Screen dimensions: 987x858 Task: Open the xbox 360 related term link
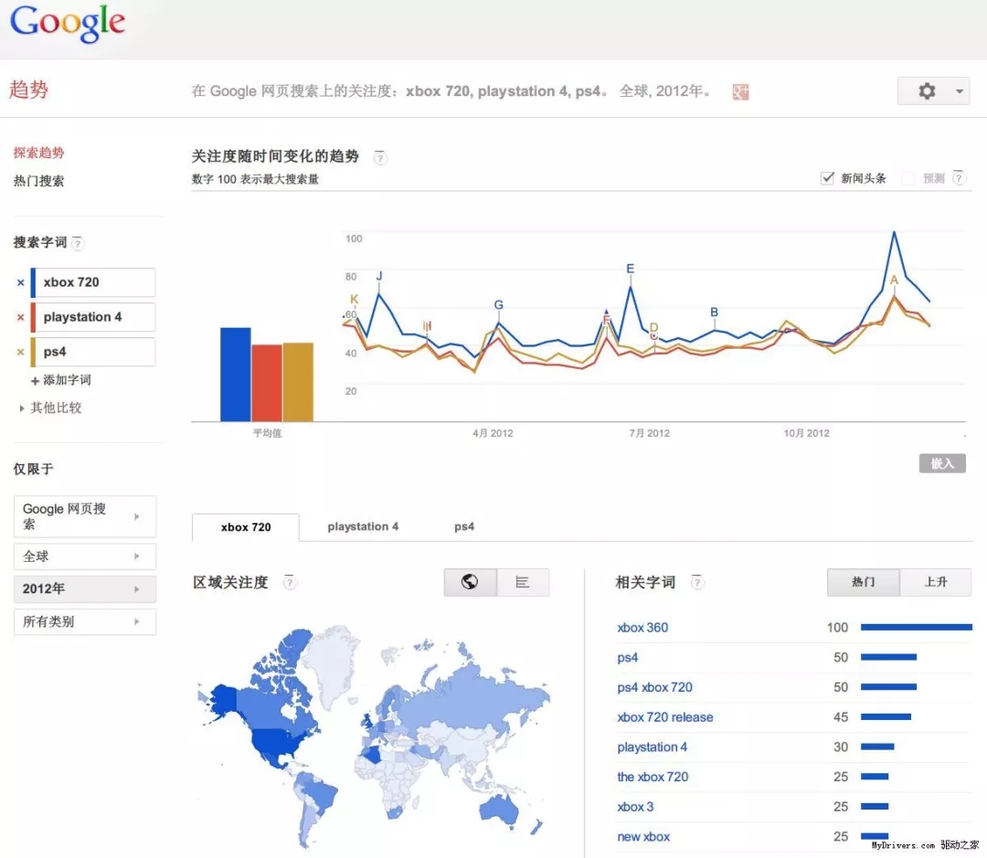pos(642,627)
